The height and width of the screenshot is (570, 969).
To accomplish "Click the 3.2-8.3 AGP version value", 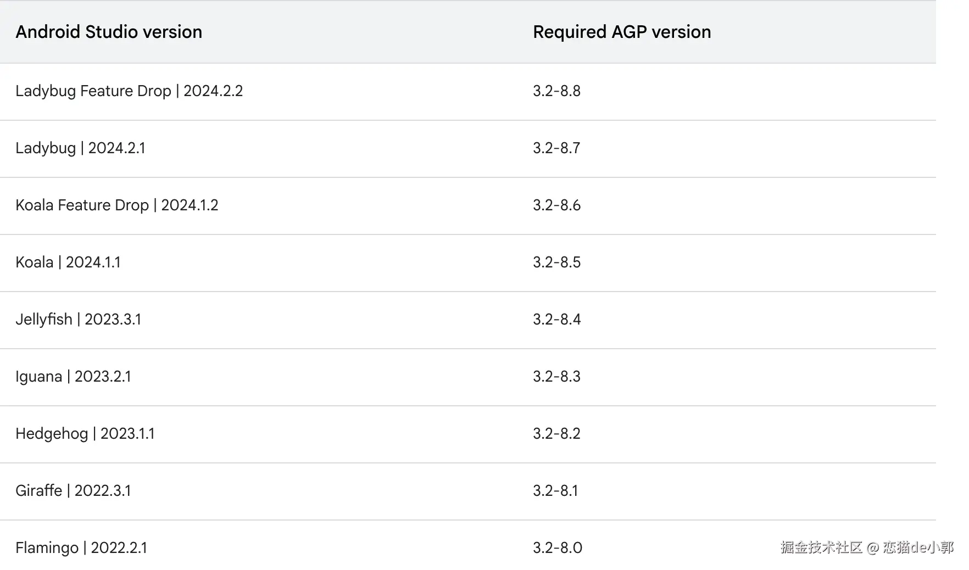I will pyautogui.click(x=556, y=376).
